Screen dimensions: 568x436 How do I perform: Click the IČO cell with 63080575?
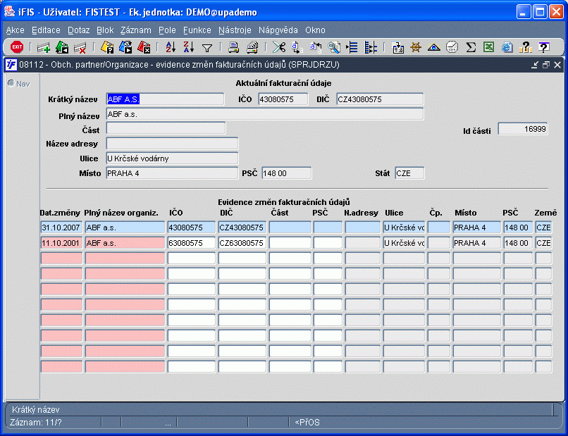coord(190,243)
